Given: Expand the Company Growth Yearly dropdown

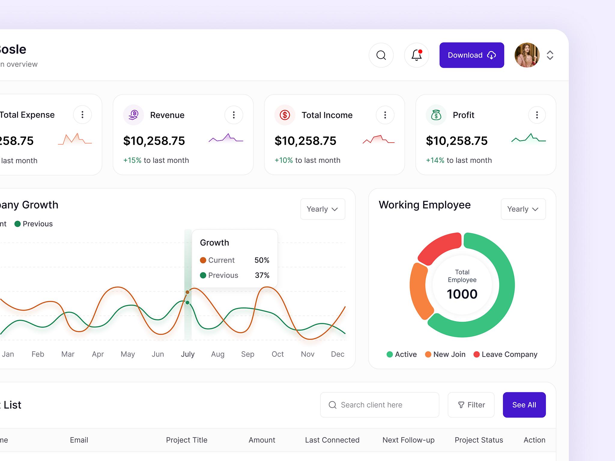Looking at the screenshot, I should (323, 209).
